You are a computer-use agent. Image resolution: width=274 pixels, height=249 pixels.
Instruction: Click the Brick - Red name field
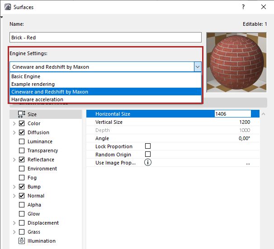(105, 38)
